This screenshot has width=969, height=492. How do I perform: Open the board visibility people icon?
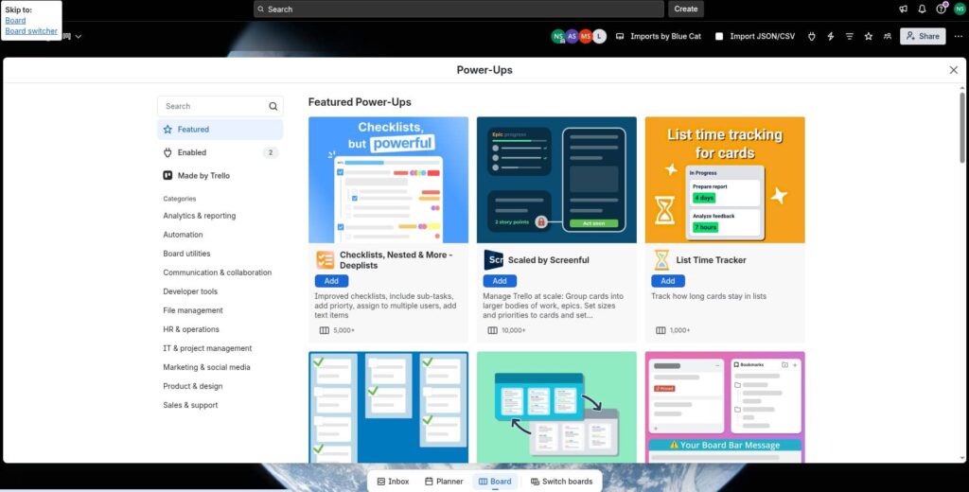888,37
